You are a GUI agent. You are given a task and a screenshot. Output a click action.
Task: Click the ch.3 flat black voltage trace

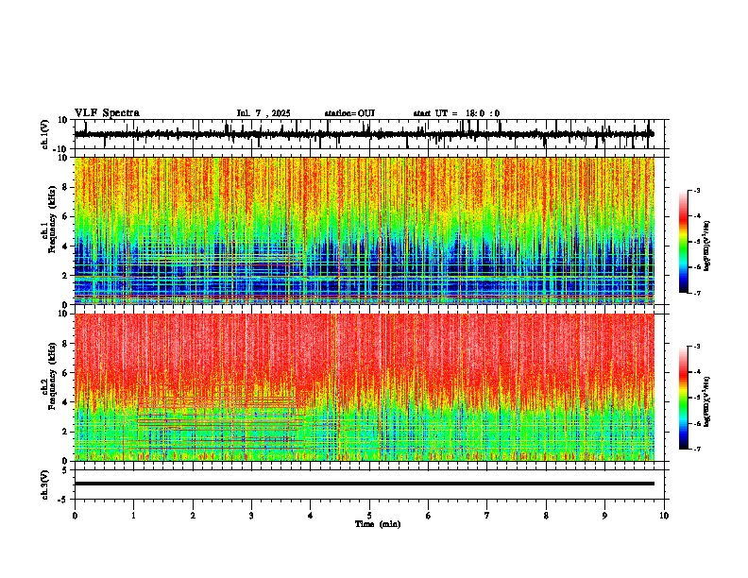click(x=365, y=484)
